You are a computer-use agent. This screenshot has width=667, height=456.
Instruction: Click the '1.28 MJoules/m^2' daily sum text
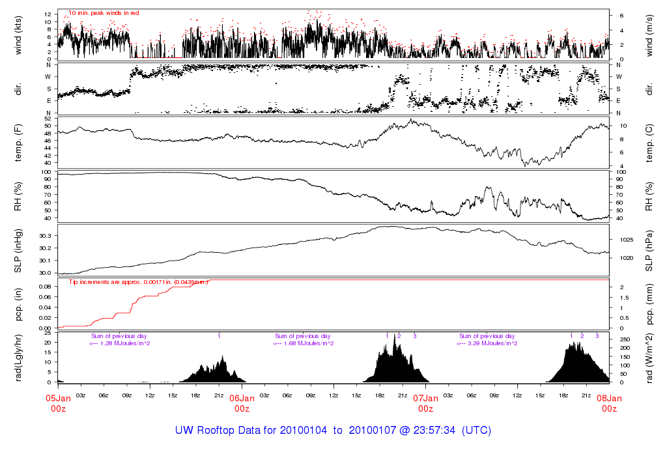click(124, 343)
